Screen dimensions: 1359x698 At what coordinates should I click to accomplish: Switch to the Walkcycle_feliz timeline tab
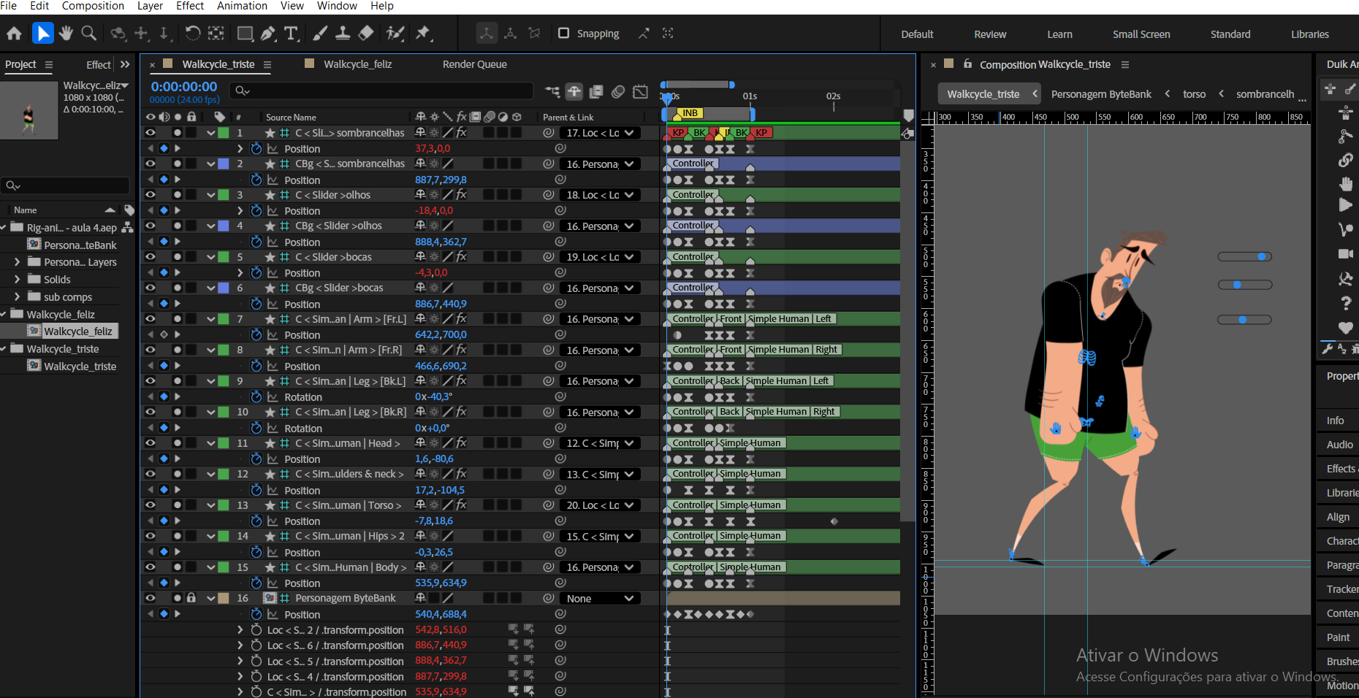tap(357, 64)
